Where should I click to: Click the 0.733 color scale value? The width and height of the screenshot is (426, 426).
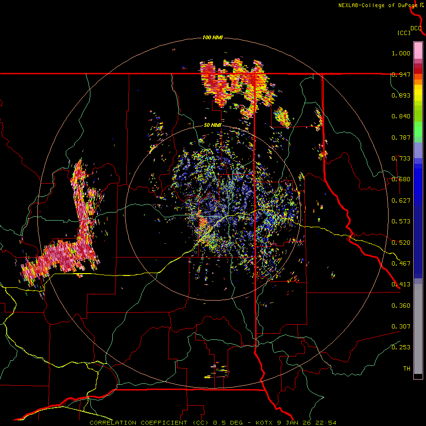(x=401, y=159)
